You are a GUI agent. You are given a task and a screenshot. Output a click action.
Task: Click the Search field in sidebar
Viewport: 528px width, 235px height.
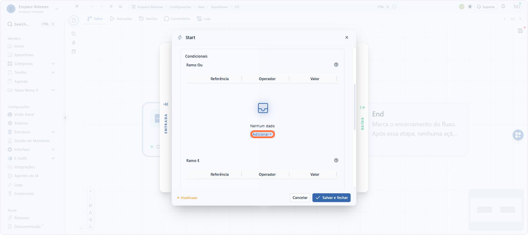pos(32,24)
